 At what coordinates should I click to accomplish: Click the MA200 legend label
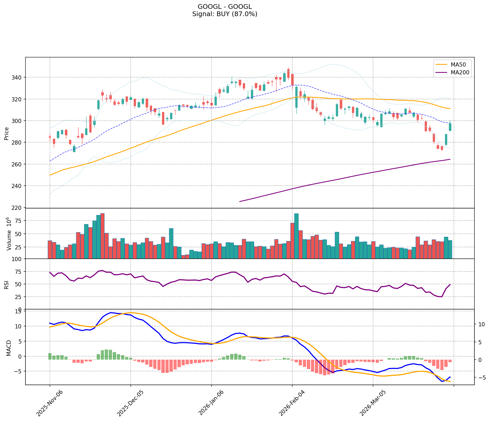tap(460, 73)
